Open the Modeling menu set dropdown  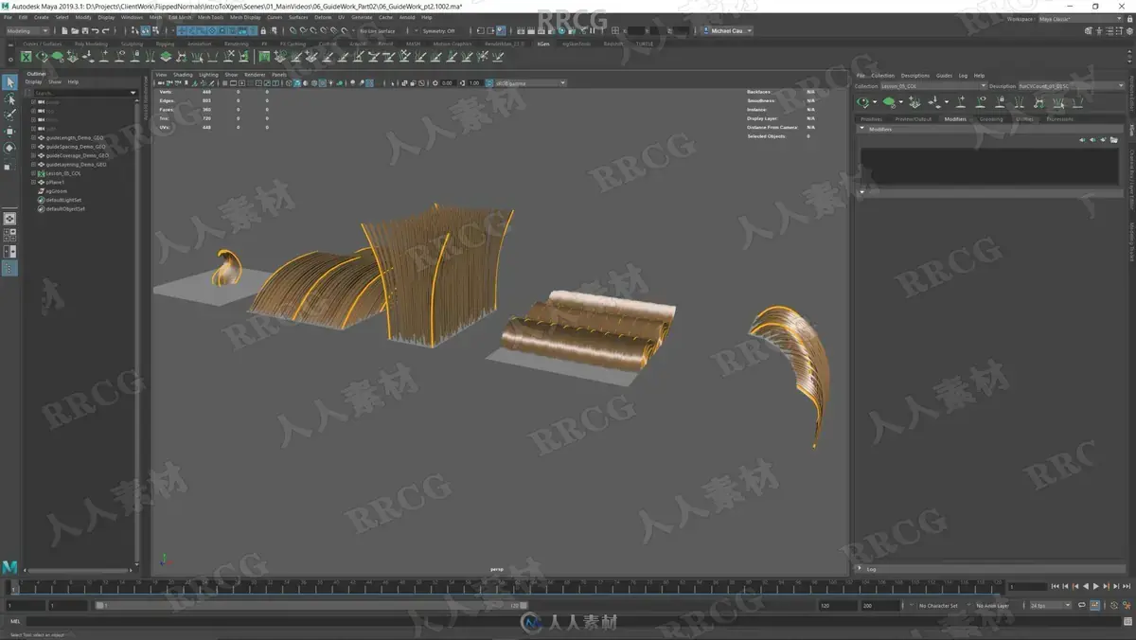(x=28, y=30)
